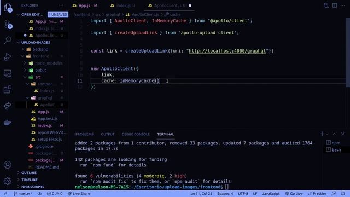
Task: Expand the public folder
Action: tap(41, 70)
